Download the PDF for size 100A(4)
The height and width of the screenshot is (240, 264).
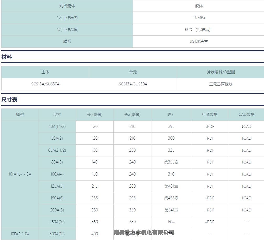(209, 174)
